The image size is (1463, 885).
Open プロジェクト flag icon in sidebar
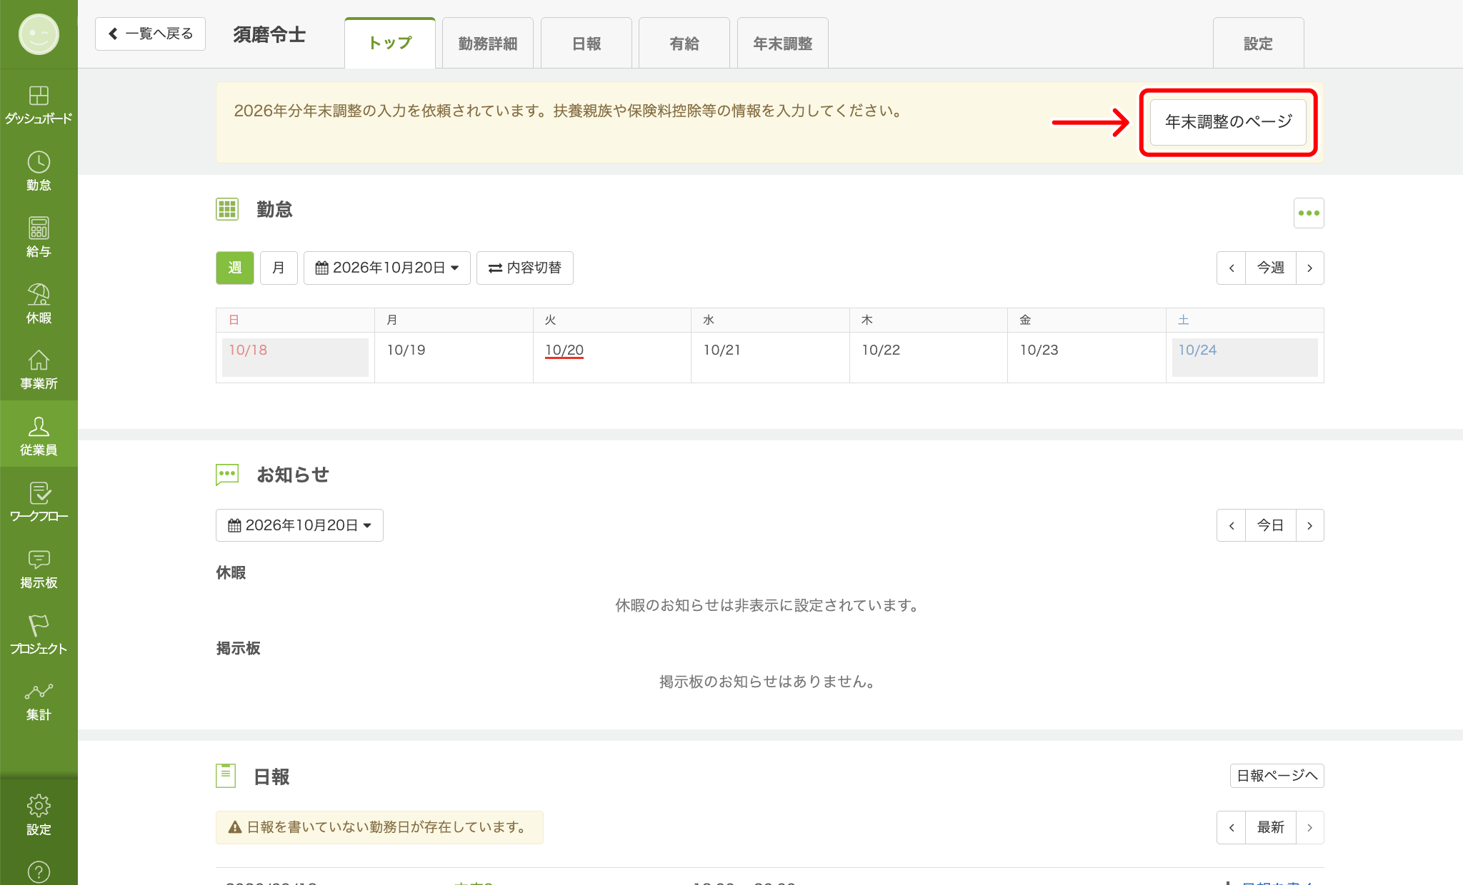(39, 634)
